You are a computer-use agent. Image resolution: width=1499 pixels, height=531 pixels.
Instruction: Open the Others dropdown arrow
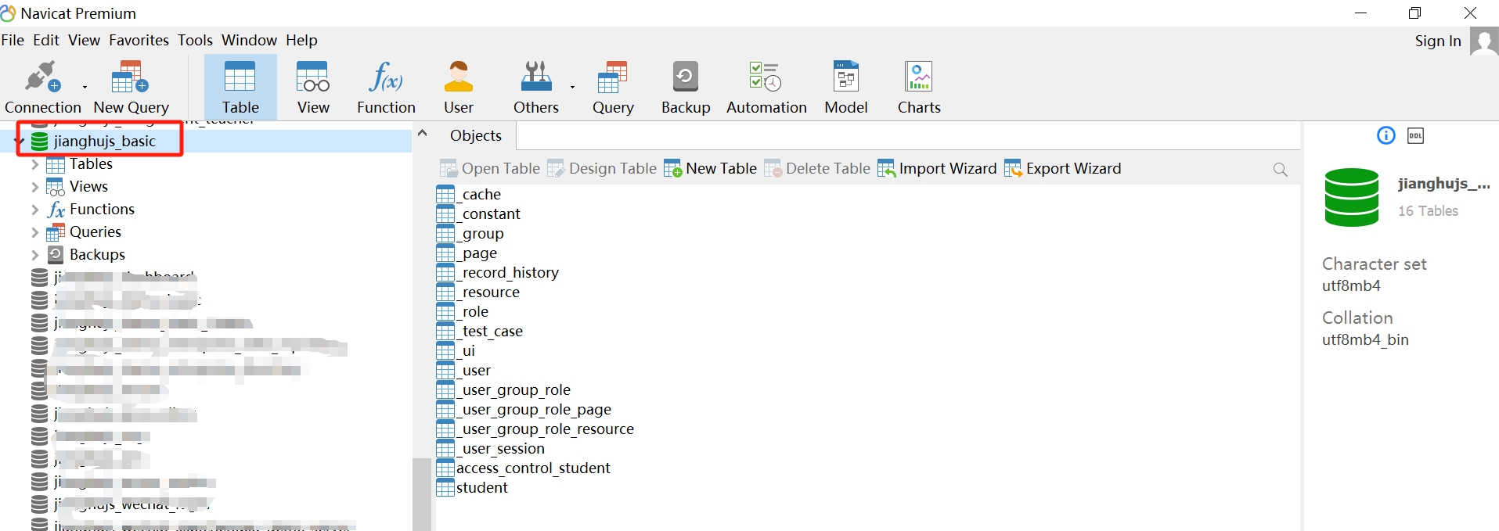(572, 87)
